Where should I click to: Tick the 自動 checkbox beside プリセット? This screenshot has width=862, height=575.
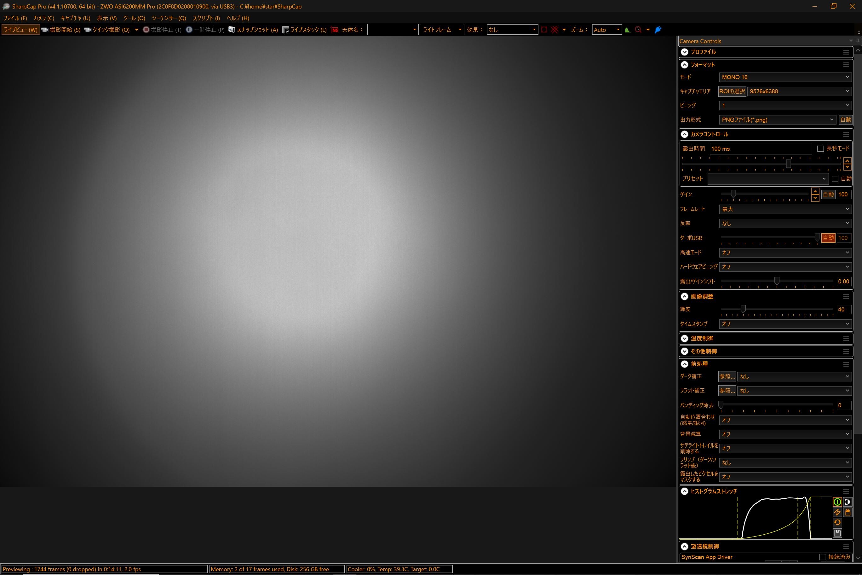tap(835, 179)
